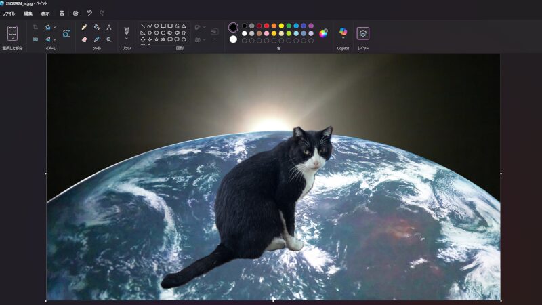Viewport: 542px width, 305px height.
Task: Click the selection tool button
Action: pos(12,33)
